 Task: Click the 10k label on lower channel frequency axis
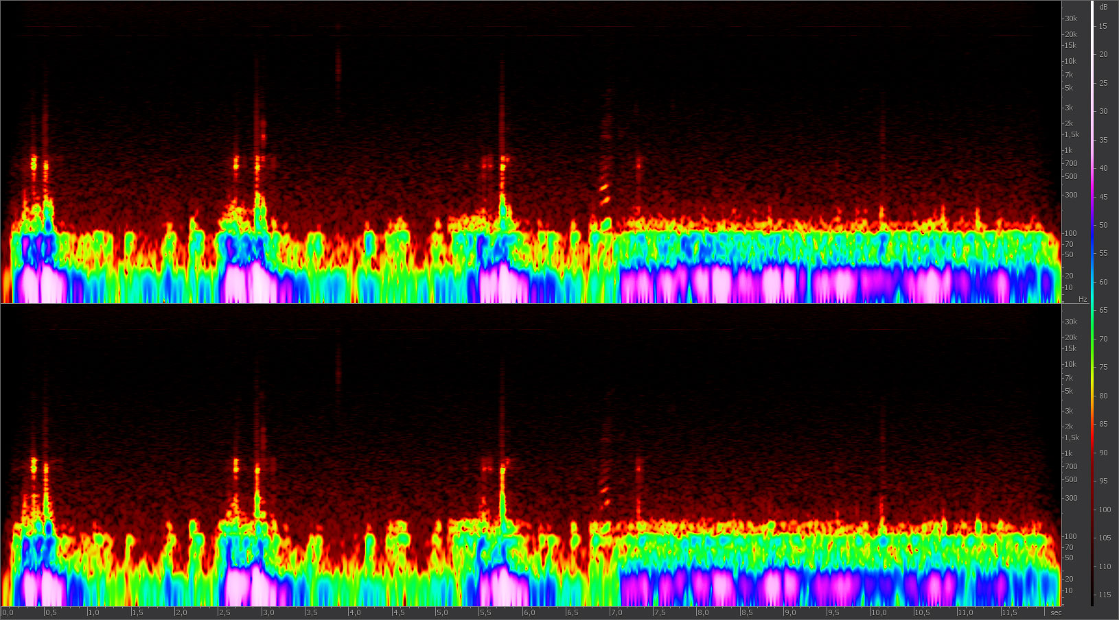(1071, 364)
